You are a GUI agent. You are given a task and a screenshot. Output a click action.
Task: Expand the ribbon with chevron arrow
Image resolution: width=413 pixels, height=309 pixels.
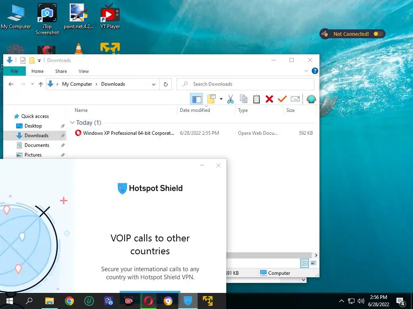click(306, 71)
